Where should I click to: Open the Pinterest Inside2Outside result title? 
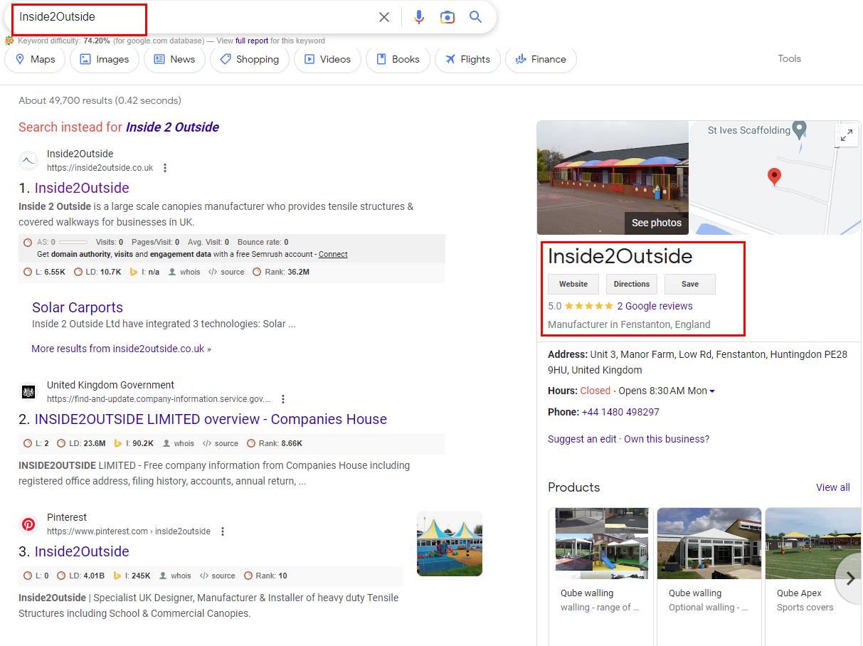click(82, 551)
